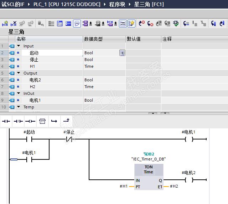Viewport: 228px width, 204px height.
Task: Open the Absolute/symbolic operands dropdown arrow
Action: [x=90, y=23]
